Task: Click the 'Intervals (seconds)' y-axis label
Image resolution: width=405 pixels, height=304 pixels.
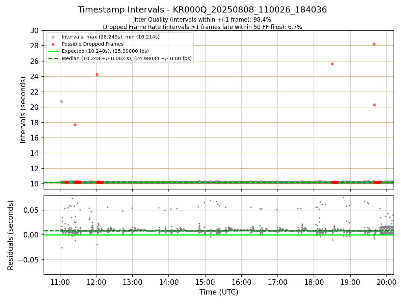Action: (x=23, y=110)
